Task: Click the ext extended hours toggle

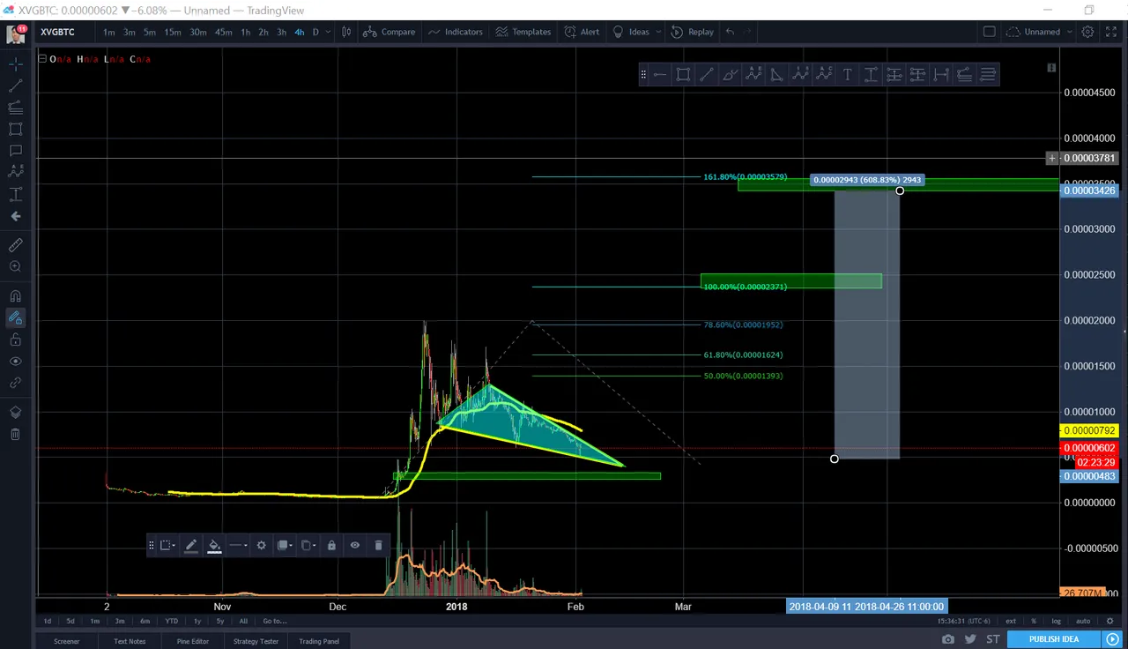Action: click(x=1011, y=621)
